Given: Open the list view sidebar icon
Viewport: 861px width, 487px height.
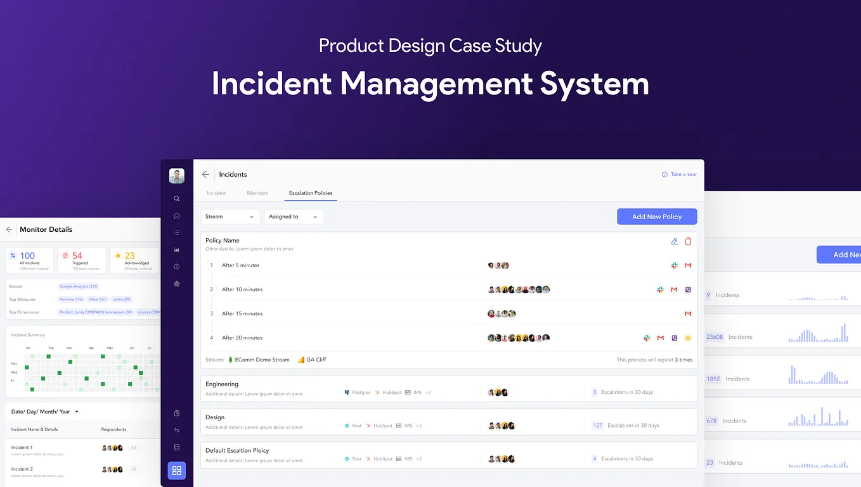Looking at the screenshot, I should click(x=177, y=232).
